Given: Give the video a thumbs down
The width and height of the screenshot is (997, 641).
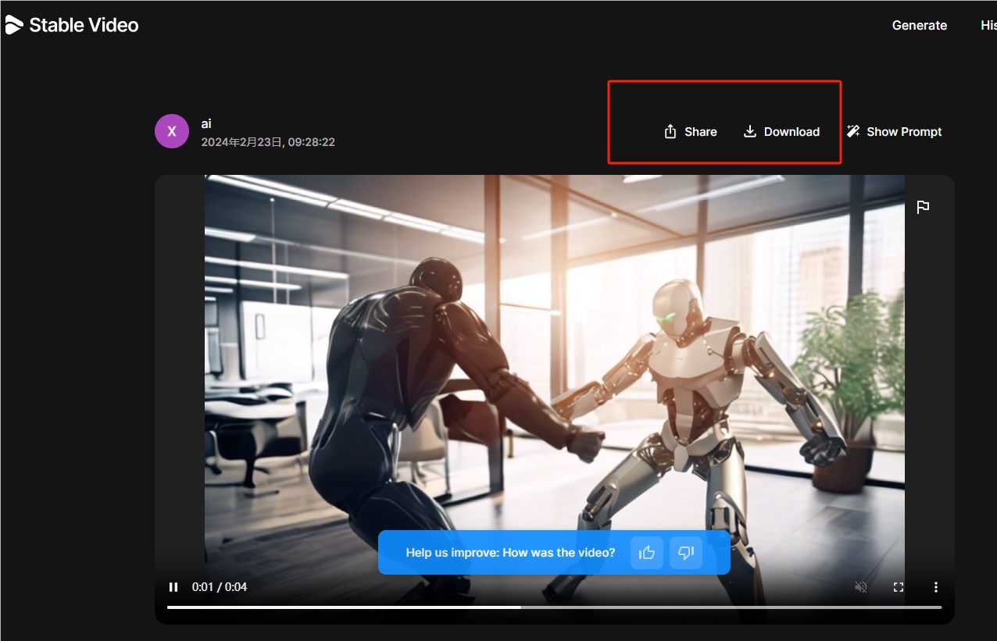Looking at the screenshot, I should coord(686,553).
